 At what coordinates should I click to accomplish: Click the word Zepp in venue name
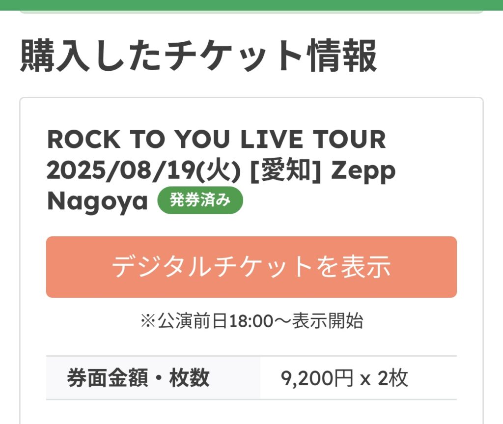363,170
